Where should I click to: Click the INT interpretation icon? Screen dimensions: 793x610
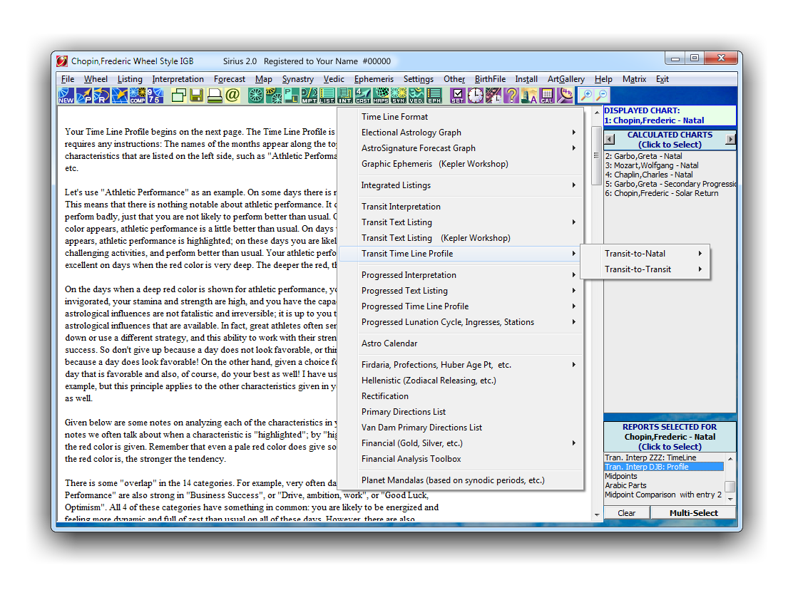(x=345, y=95)
